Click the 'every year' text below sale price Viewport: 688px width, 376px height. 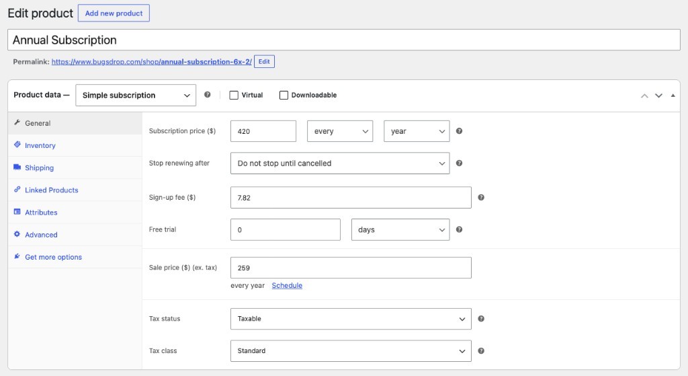[x=247, y=285]
